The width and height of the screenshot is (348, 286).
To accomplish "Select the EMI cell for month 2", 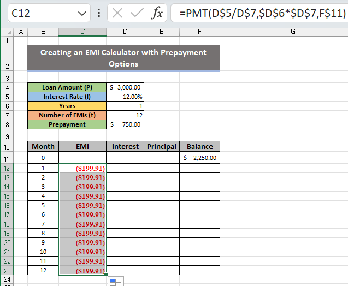I will pos(82,177).
